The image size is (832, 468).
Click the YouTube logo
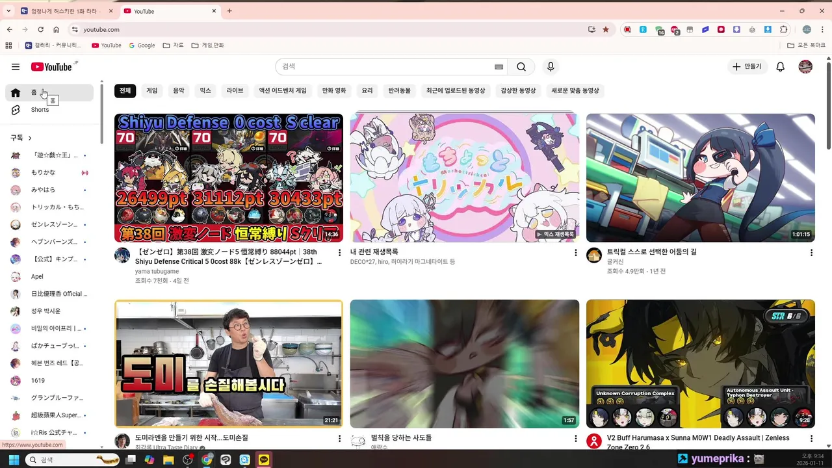pyautogui.click(x=51, y=66)
